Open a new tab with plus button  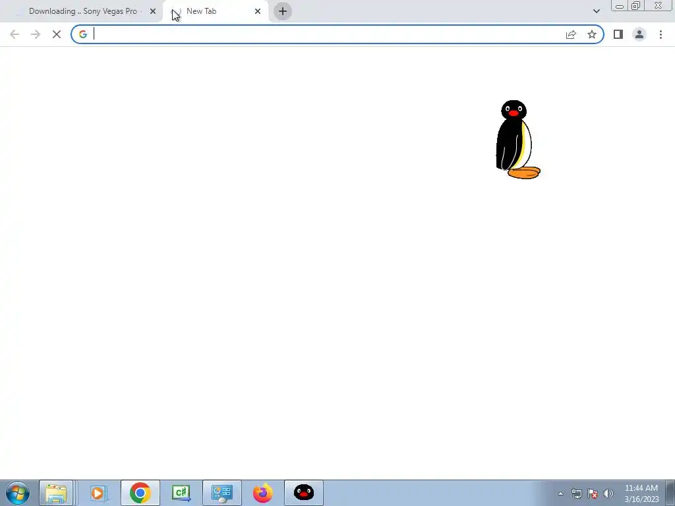(283, 12)
